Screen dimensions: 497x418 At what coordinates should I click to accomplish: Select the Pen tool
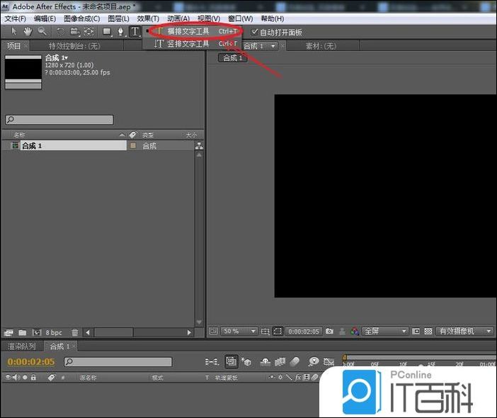120,32
